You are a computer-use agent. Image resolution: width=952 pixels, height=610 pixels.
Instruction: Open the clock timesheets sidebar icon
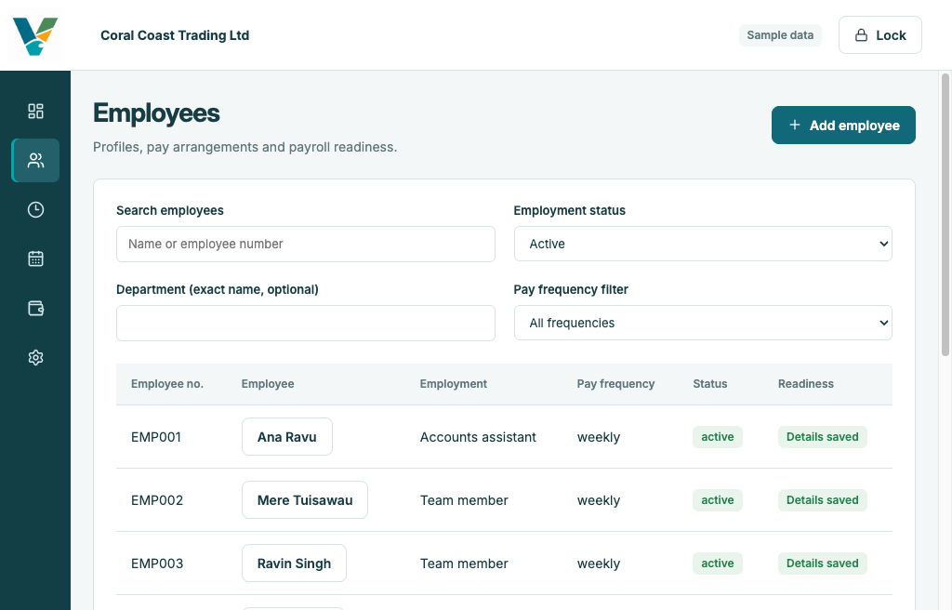pos(36,209)
